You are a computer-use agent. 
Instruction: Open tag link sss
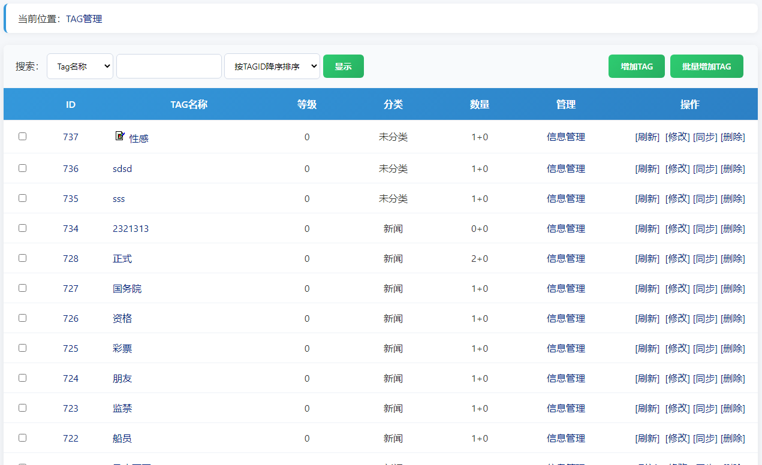tap(119, 198)
